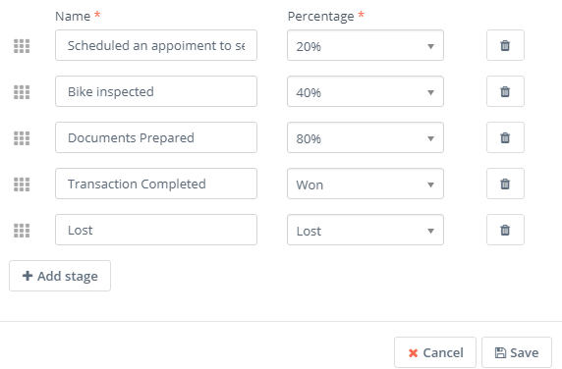Delete the Transaction Completed stage
Viewport: 562px width, 369px height.
[x=505, y=184]
